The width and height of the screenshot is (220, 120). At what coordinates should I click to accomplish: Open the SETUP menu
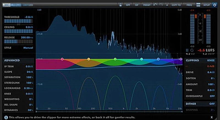[207, 5]
